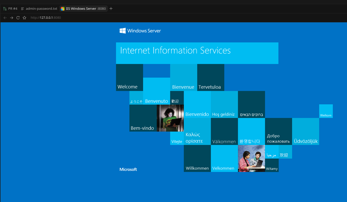Screen dimensions: 347x202
Task: Click the ようこそ tile
Action: coord(136,98)
